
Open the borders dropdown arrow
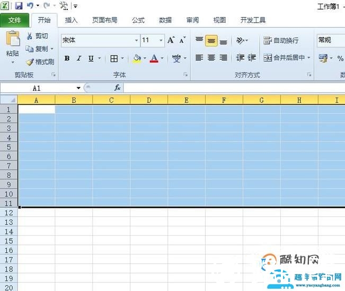click(x=122, y=58)
